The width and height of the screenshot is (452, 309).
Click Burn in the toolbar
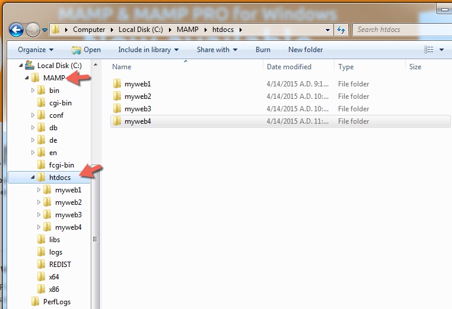(263, 50)
